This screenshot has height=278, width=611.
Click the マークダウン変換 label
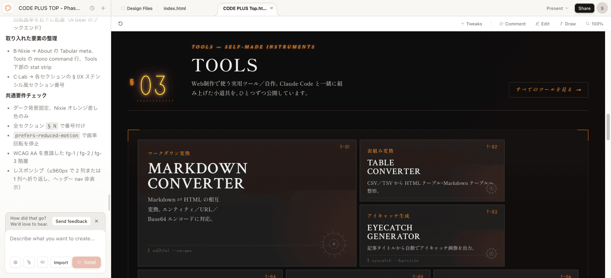[169, 153]
